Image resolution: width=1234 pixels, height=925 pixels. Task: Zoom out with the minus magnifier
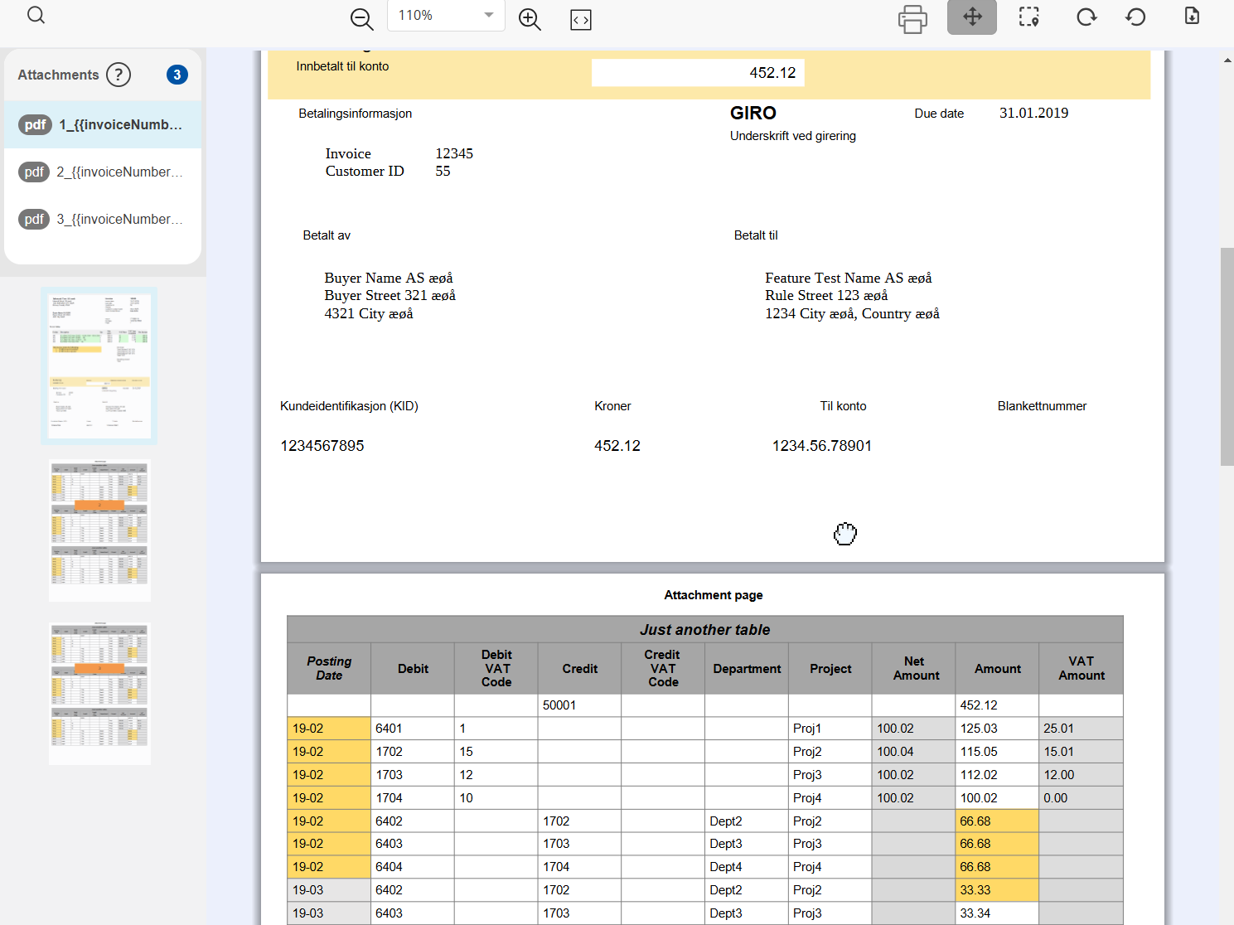pyautogui.click(x=361, y=19)
